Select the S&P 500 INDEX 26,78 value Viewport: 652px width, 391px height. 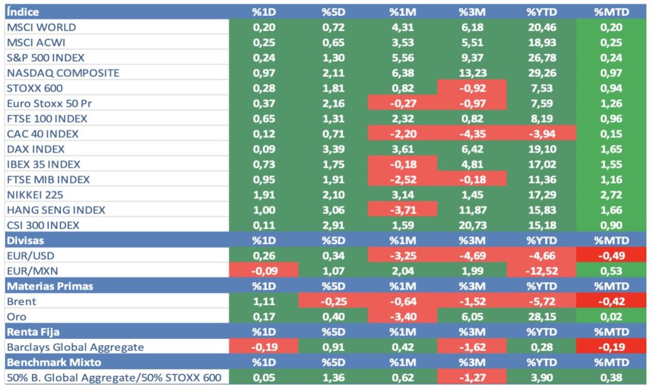point(540,58)
